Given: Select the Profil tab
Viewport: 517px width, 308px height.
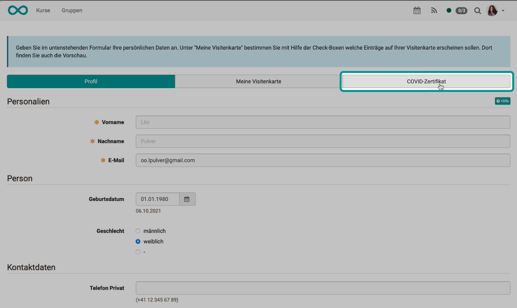Looking at the screenshot, I should (x=90, y=81).
